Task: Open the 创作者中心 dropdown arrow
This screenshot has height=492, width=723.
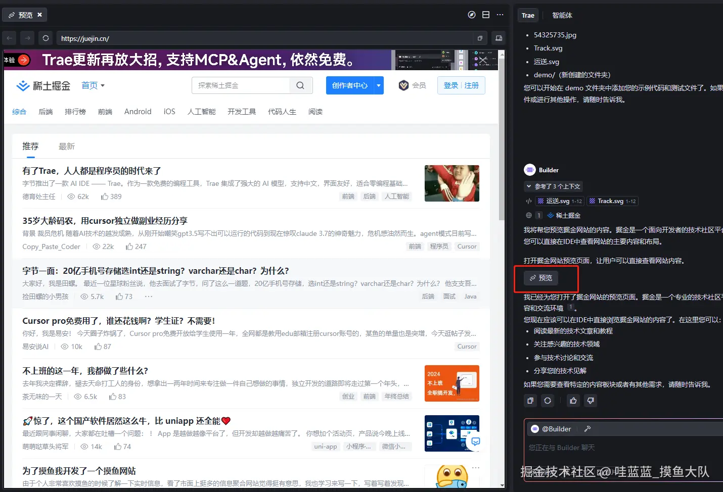Action: pos(379,85)
